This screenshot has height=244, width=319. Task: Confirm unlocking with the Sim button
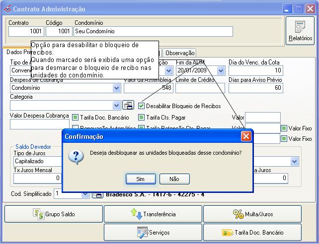[141, 179]
